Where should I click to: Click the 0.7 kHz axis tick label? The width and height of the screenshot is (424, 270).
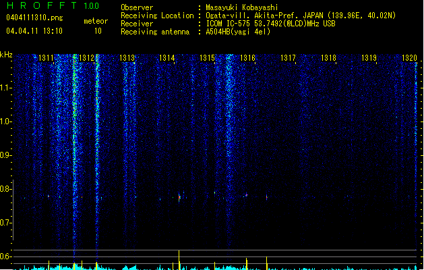pos(5,223)
